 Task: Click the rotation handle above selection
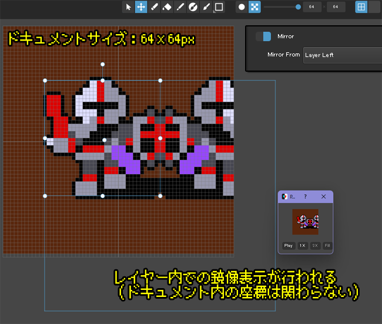click(103, 64)
